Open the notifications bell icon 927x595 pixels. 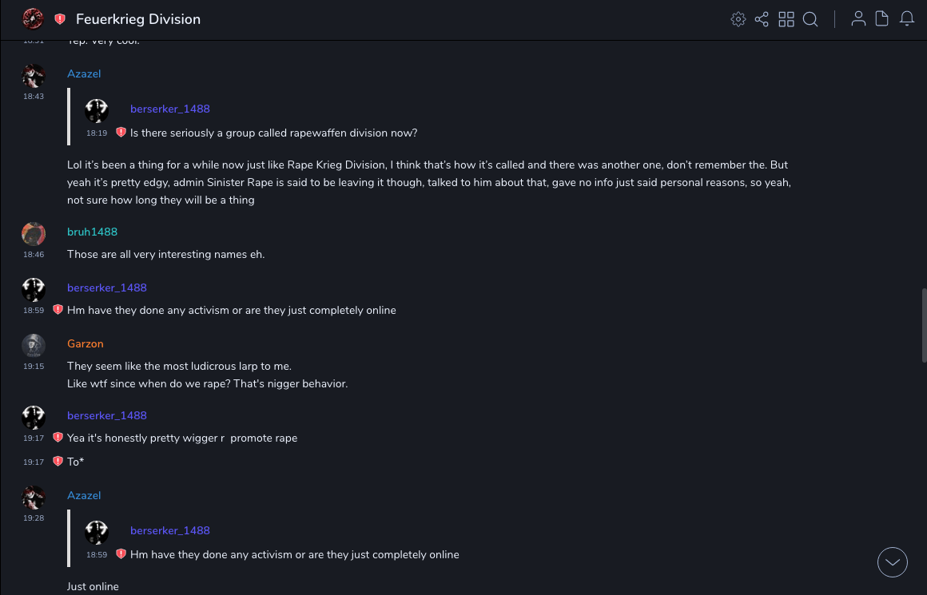click(907, 19)
